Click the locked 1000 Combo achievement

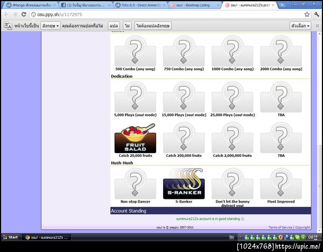(233, 51)
